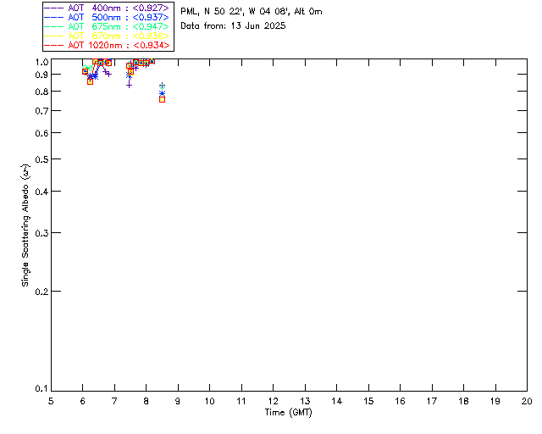The height and width of the screenshot is (434, 542).
Task: Click the lowest purple plus marker near hour 7.5
Action: pyautogui.click(x=129, y=85)
